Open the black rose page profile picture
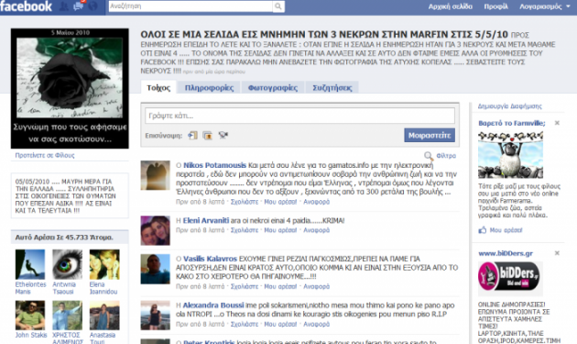Screen dimensions: 577x344 (70, 88)
